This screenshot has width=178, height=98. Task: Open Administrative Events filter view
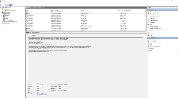(x=10, y=11)
